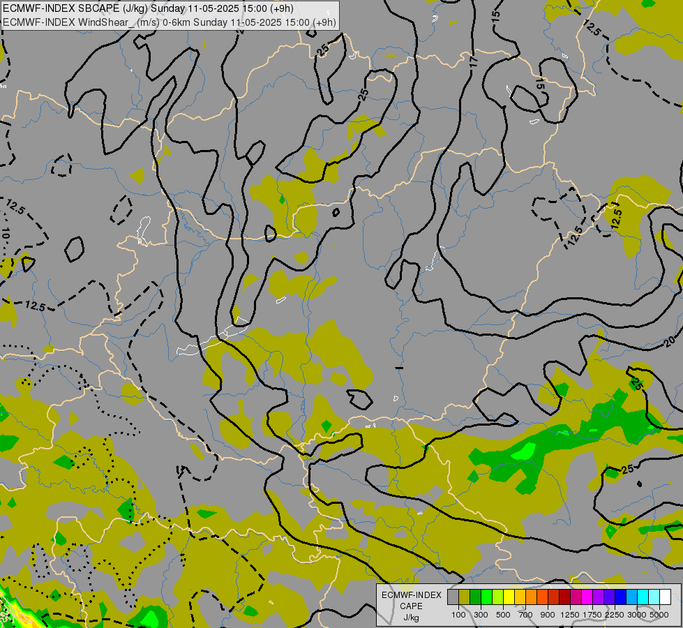
Task: Click the legend value 900
Action: click(548, 615)
